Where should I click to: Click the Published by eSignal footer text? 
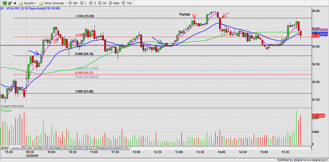[303, 160]
